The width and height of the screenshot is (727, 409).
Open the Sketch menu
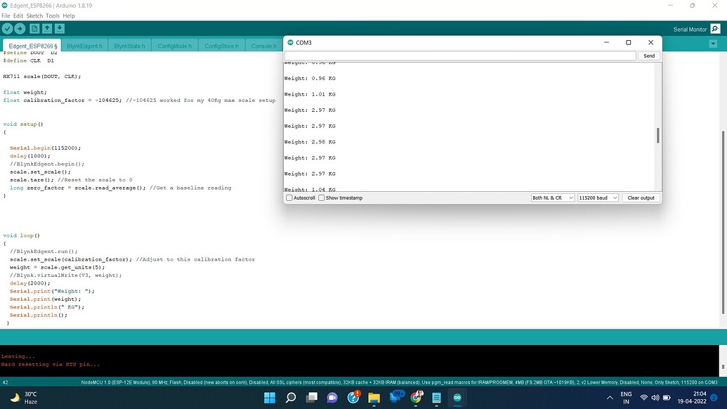pos(34,15)
